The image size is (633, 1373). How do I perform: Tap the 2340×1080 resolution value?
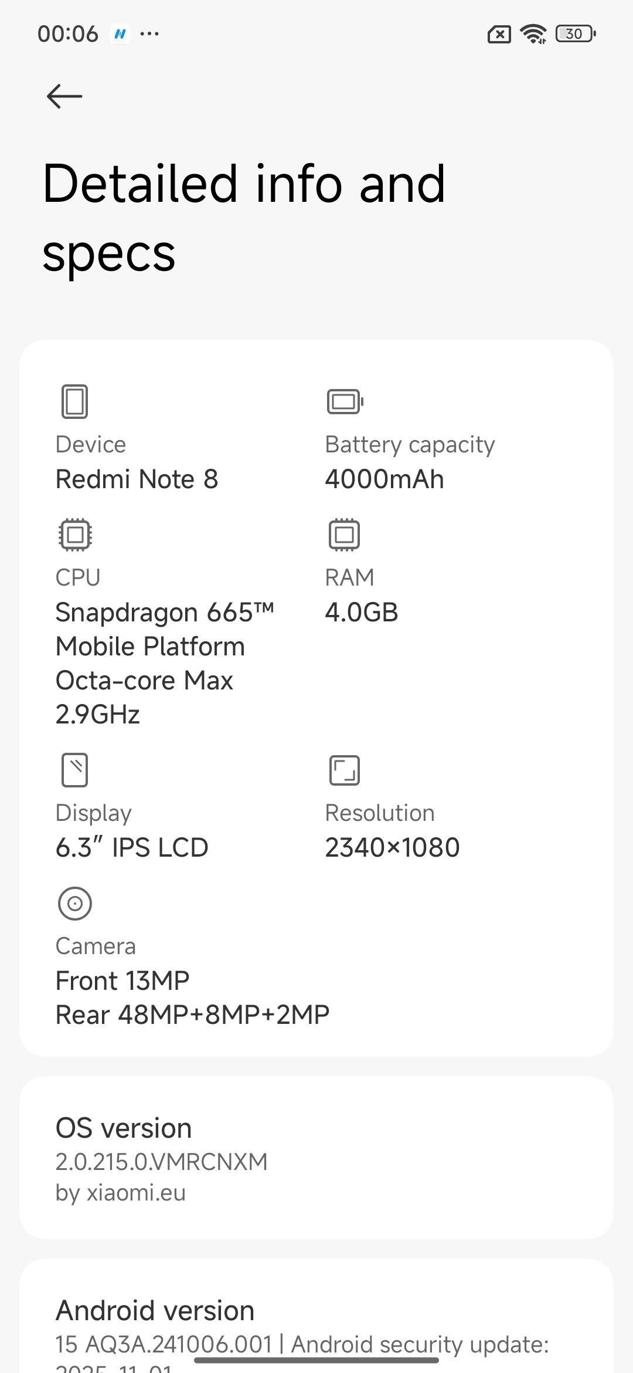click(392, 847)
